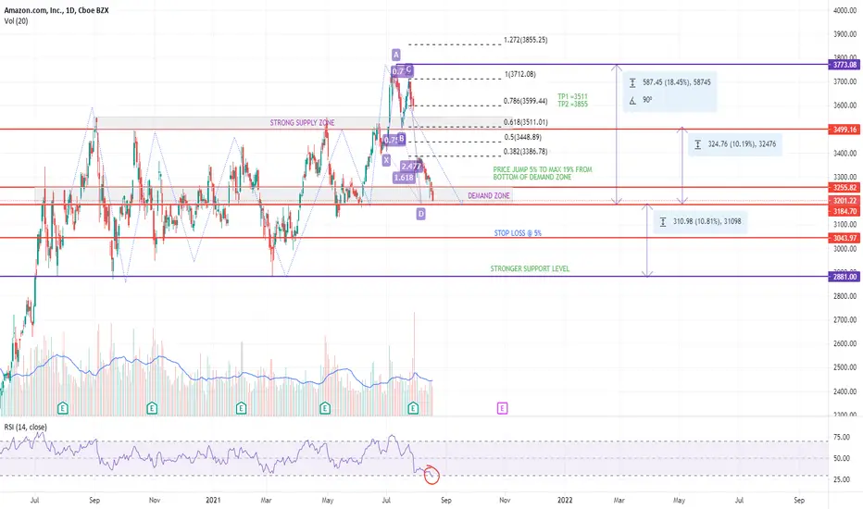Click the 310.98 (10.81%) measurement box

700,221
